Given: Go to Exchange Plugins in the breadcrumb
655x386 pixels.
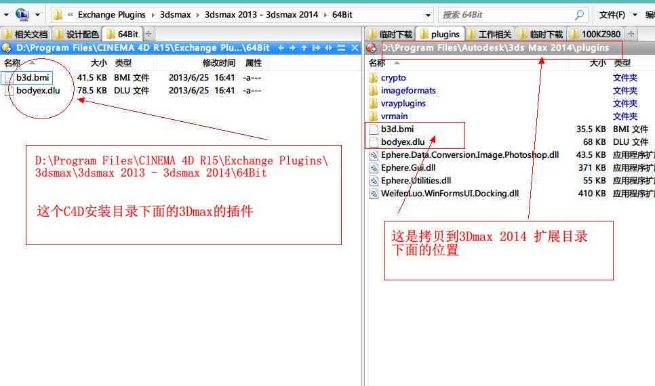Looking at the screenshot, I should pyautogui.click(x=111, y=15).
